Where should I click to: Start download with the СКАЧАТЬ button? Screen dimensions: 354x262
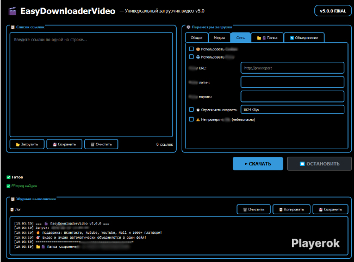[x=258, y=164]
